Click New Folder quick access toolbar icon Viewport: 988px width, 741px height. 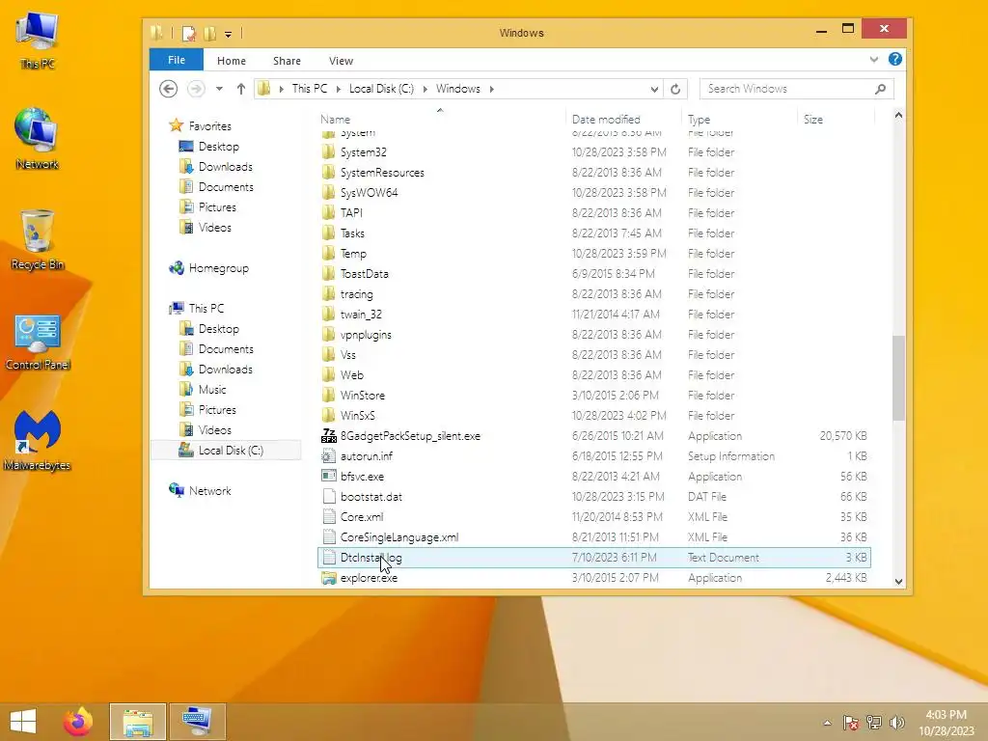pos(209,33)
